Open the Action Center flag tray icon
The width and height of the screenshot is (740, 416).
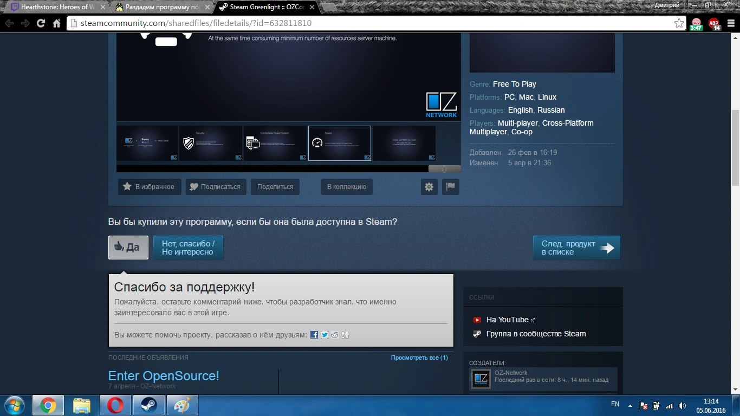pyautogui.click(x=644, y=406)
